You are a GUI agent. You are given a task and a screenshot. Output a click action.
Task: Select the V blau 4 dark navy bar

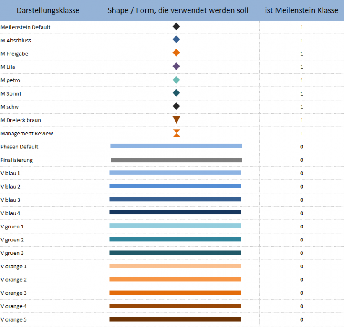[x=175, y=212]
